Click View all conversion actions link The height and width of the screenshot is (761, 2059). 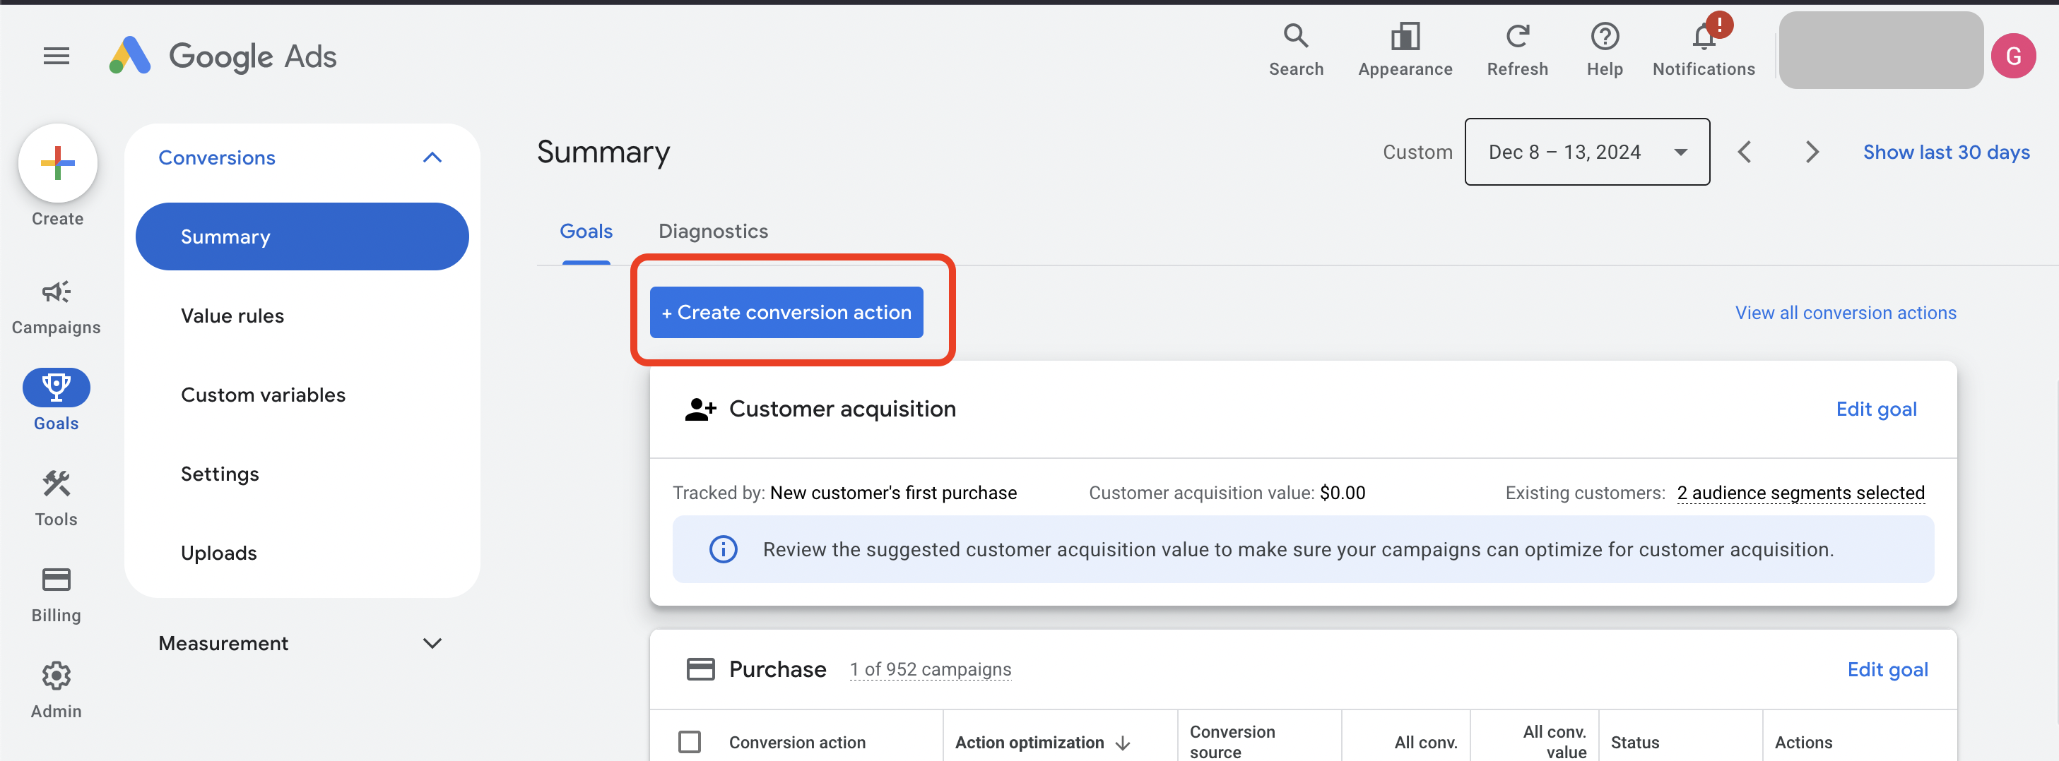(1845, 313)
